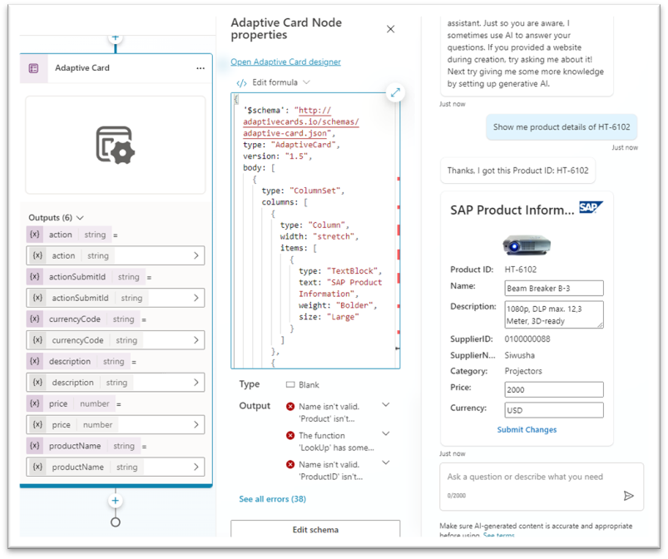668x559 pixels.
Task: Collapse the Outputs (6) section
Action: point(80,218)
